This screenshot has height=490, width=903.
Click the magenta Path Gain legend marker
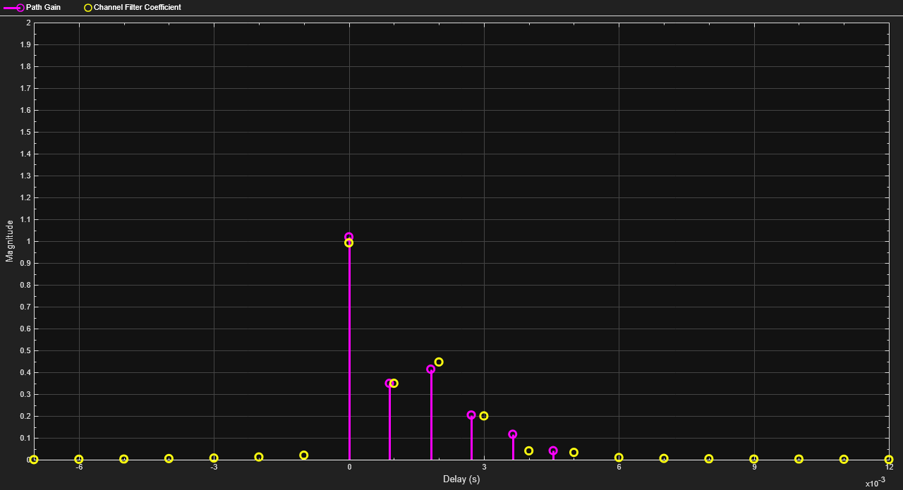pyautogui.click(x=20, y=8)
